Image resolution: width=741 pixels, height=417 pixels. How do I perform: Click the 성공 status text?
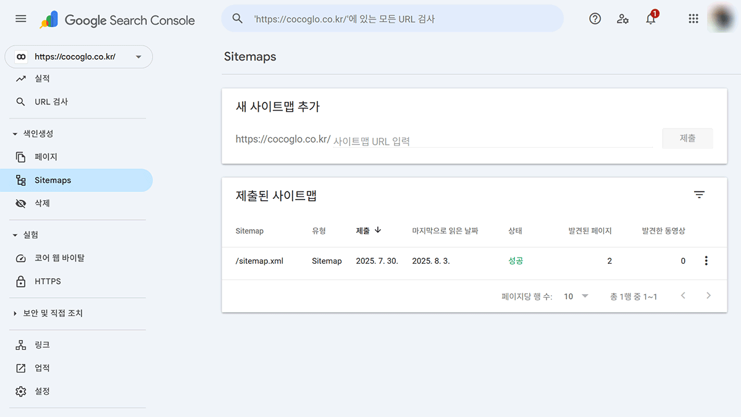pos(516,261)
